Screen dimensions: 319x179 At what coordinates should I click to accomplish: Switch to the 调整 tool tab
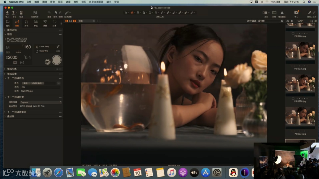click(x=45, y=23)
